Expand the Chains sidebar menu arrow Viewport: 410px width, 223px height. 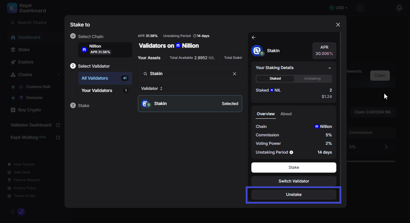click(x=59, y=75)
